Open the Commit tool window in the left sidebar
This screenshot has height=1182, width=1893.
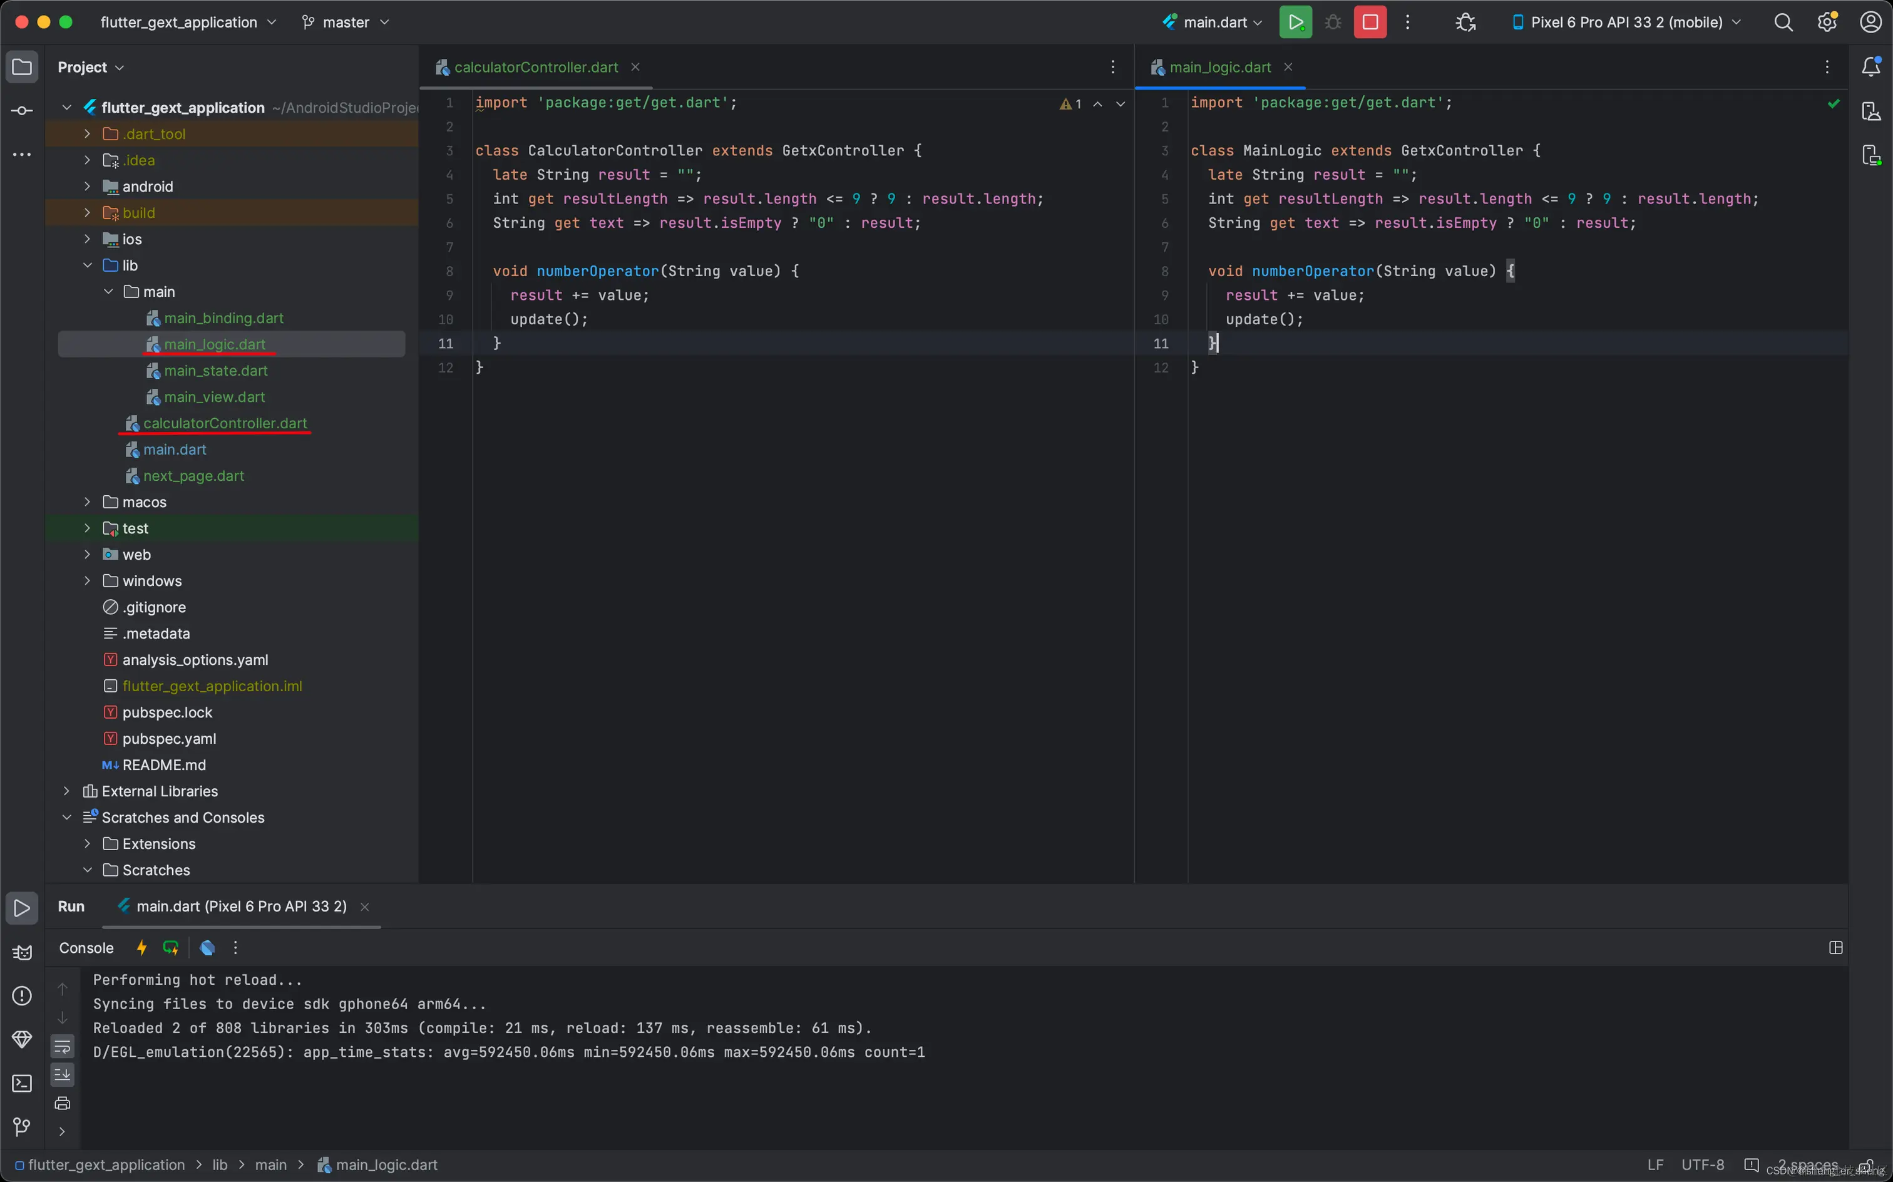point(22,110)
